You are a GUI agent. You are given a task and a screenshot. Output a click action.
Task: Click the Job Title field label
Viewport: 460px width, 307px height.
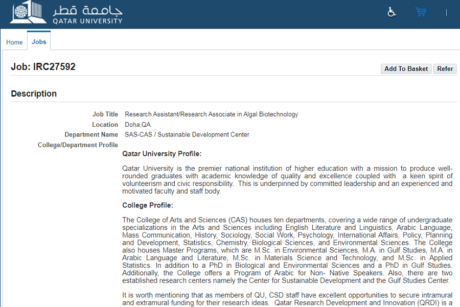click(x=105, y=114)
